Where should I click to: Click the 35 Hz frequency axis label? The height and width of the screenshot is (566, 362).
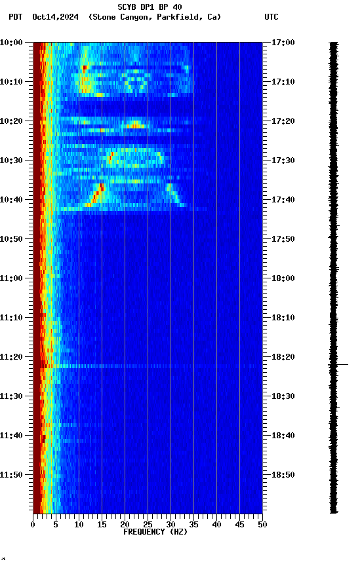pos(193,525)
